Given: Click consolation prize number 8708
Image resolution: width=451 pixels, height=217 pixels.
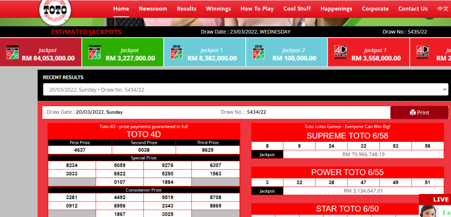Looking at the screenshot, I should point(216,197).
